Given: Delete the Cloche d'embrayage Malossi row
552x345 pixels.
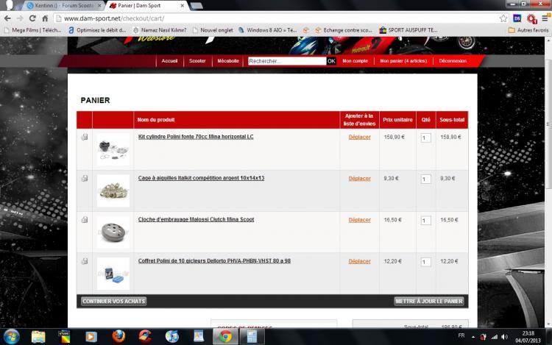Looking at the screenshot, I should tap(85, 220).
